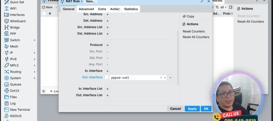The image size is (273, 121).
Task: Open PPP in sidebar
Action: (10, 34)
